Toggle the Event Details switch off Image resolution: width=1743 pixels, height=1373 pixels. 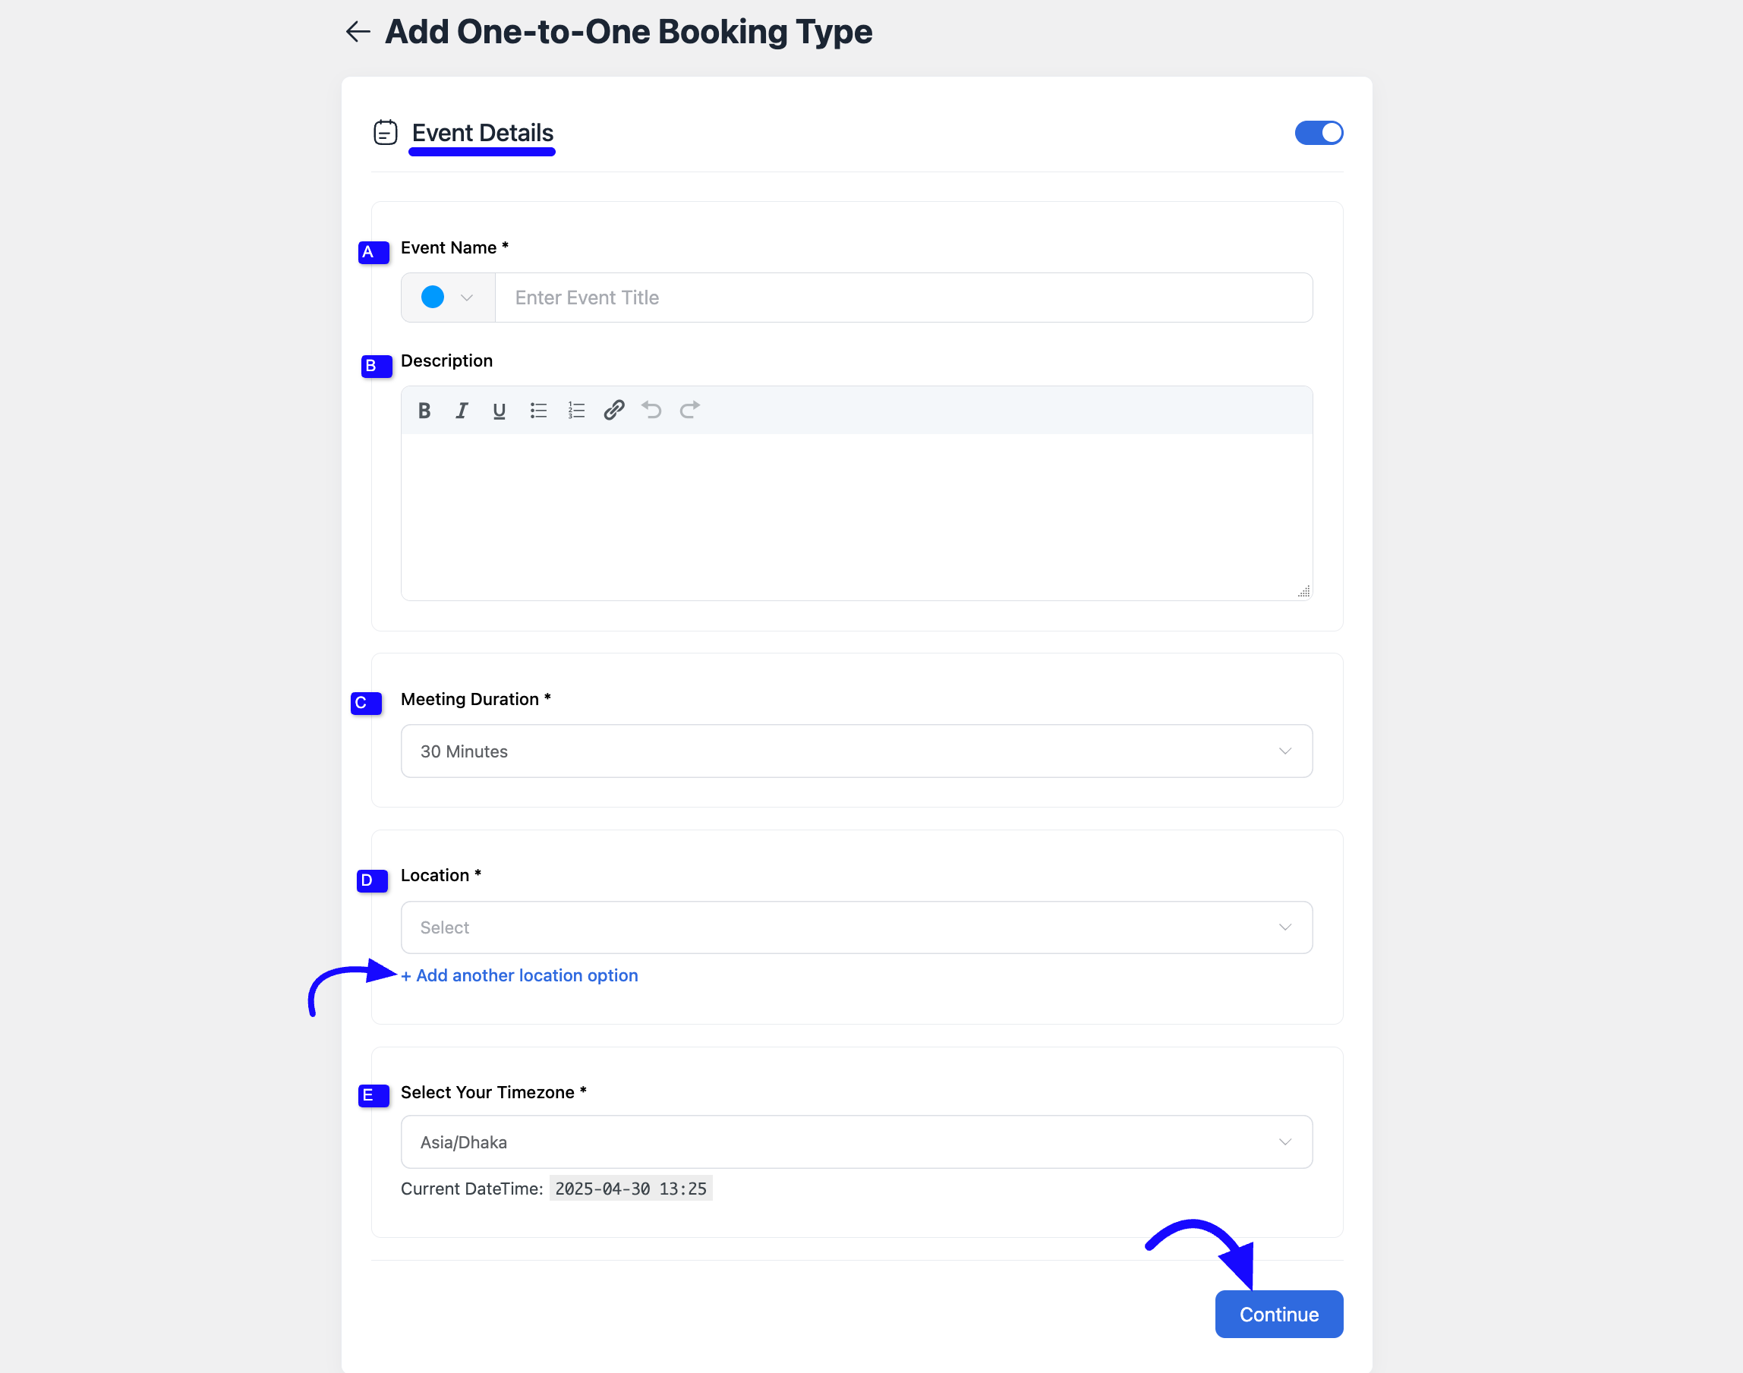pos(1319,133)
